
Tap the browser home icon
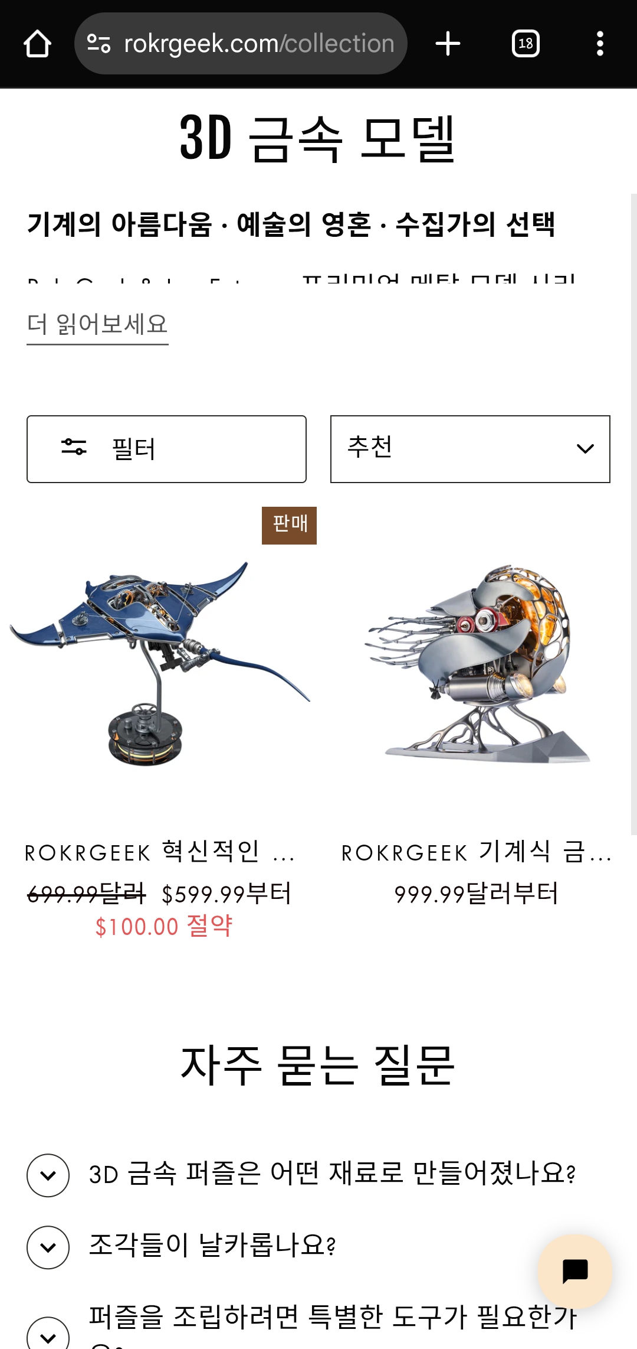[37, 44]
